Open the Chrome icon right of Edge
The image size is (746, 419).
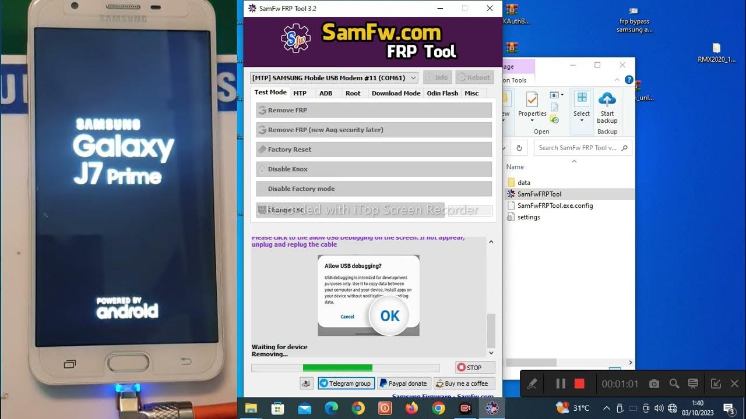pos(358,409)
